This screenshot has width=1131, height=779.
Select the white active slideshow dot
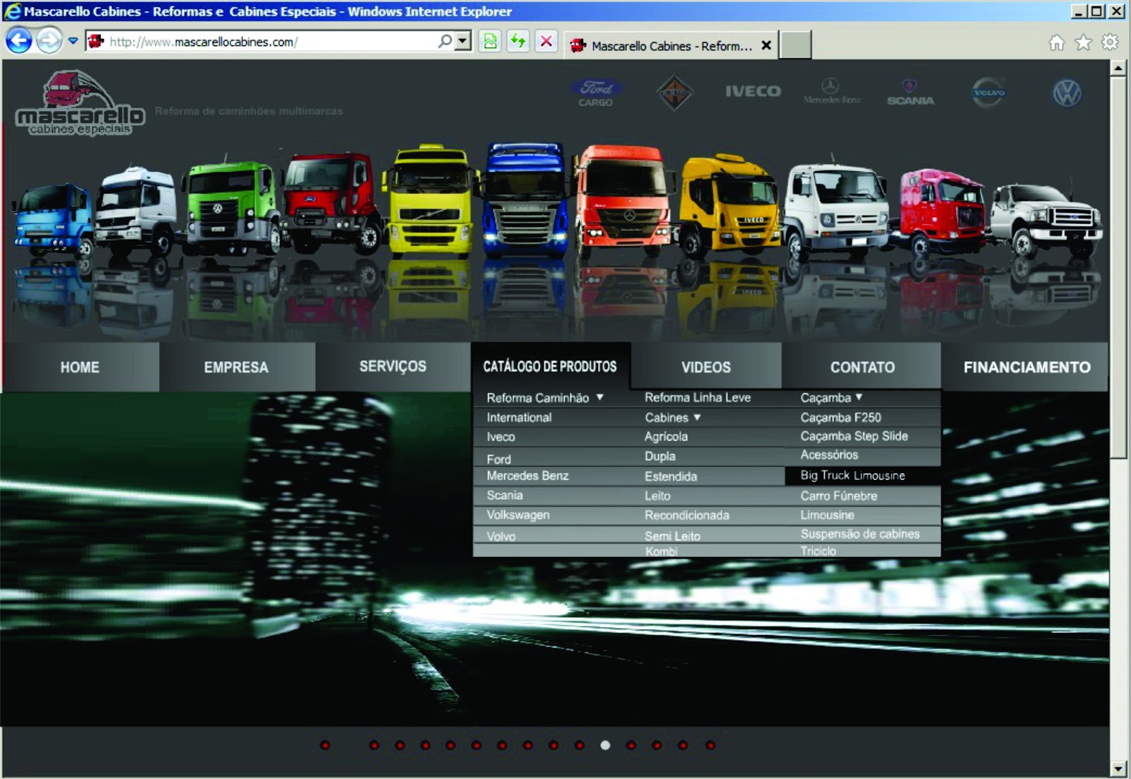point(605,745)
